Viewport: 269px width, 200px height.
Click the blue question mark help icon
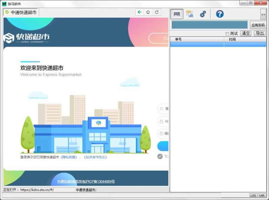point(220,14)
